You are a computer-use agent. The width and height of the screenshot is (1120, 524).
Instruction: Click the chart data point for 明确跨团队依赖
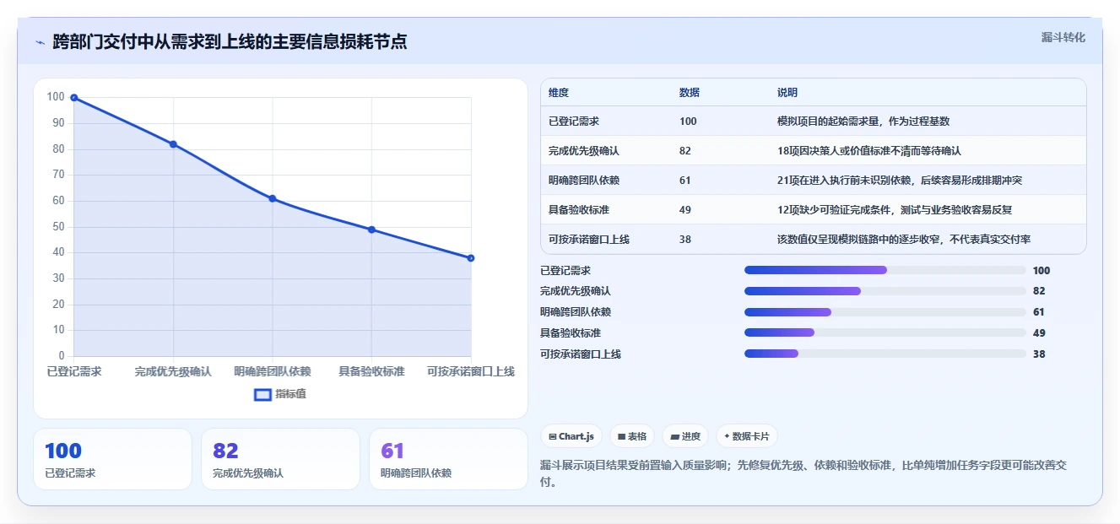(x=273, y=198)
